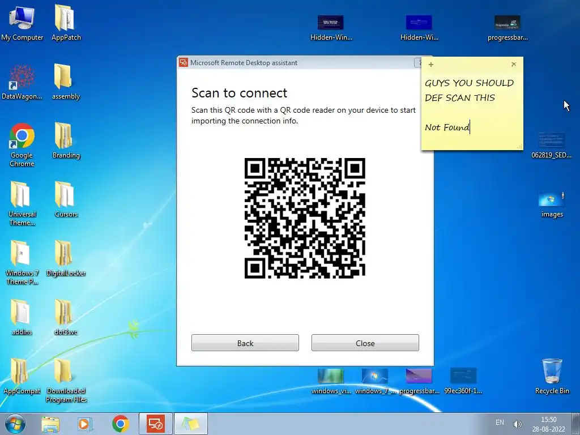Add a new sticky note with plus

coord(431,65)
